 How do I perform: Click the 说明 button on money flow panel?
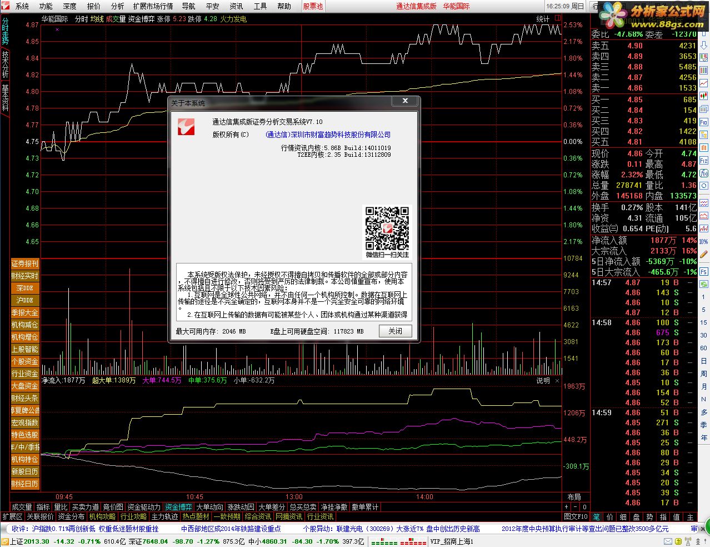[543, 381]
